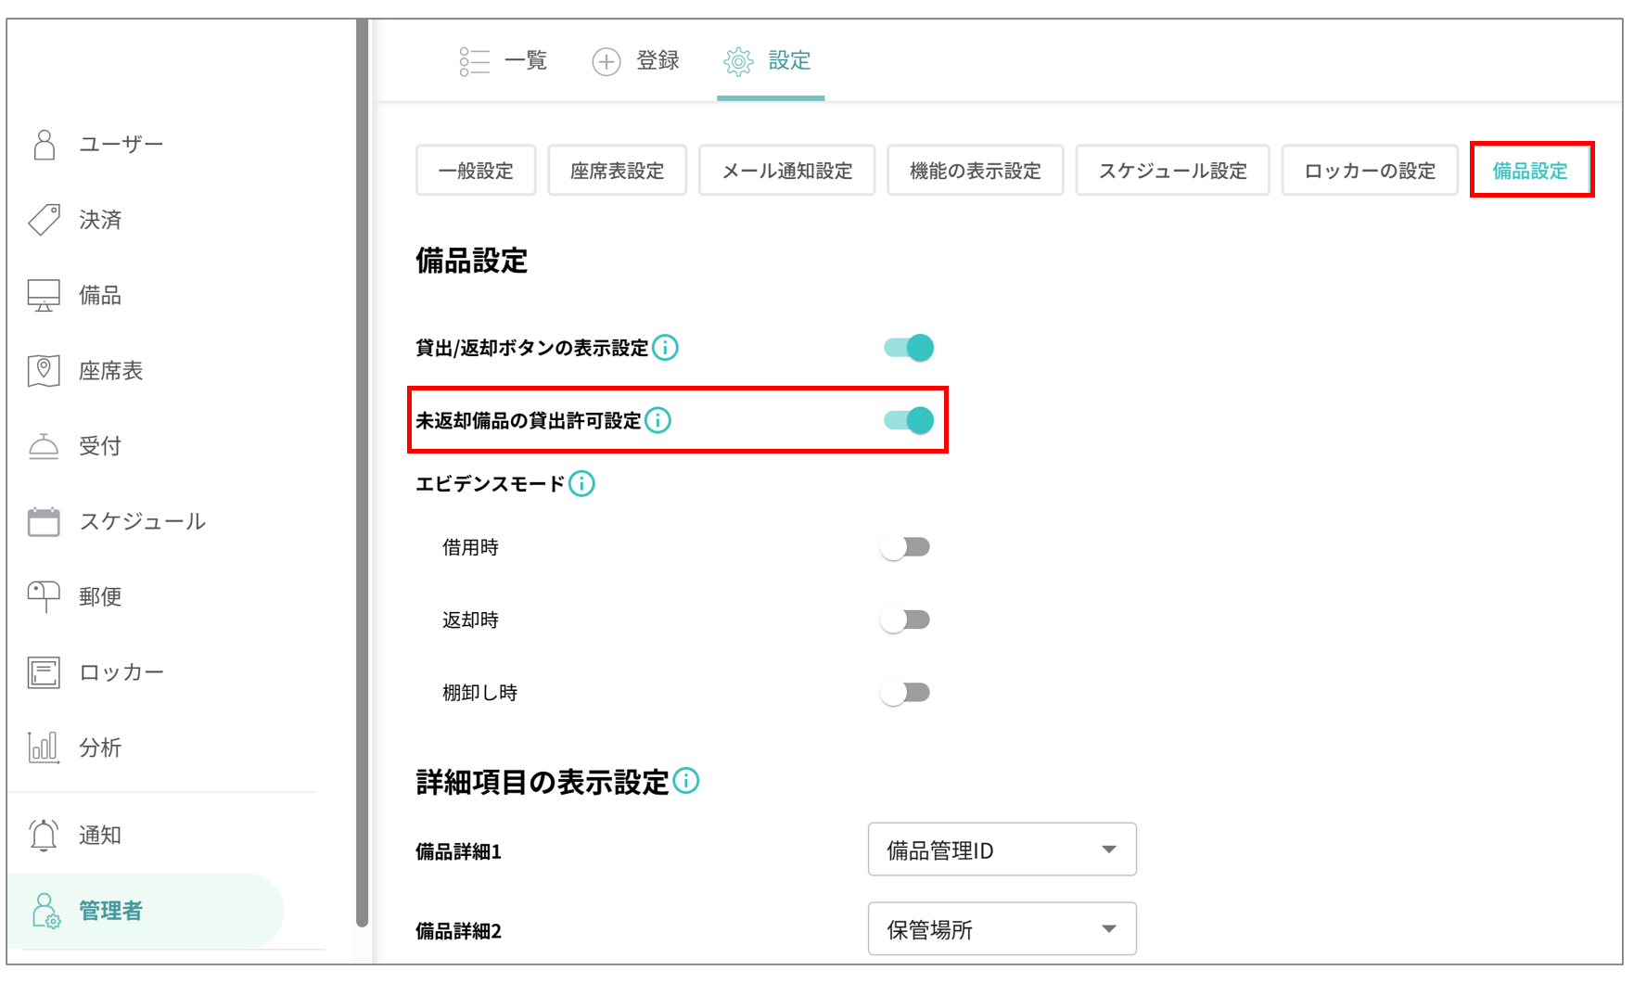1634x984 pixels.
Task: Open 受付 via the bell icon
Action: (x=43, y=445)
